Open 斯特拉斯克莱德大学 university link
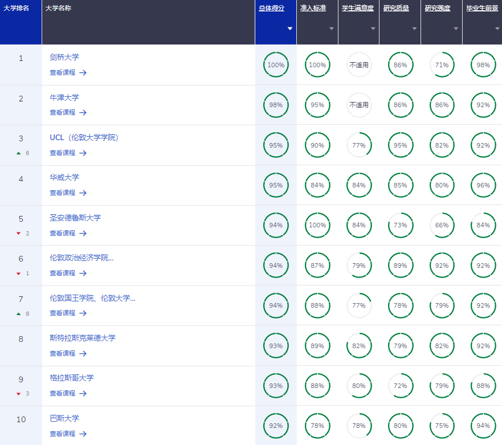502x445 pixels. (83, 338)
